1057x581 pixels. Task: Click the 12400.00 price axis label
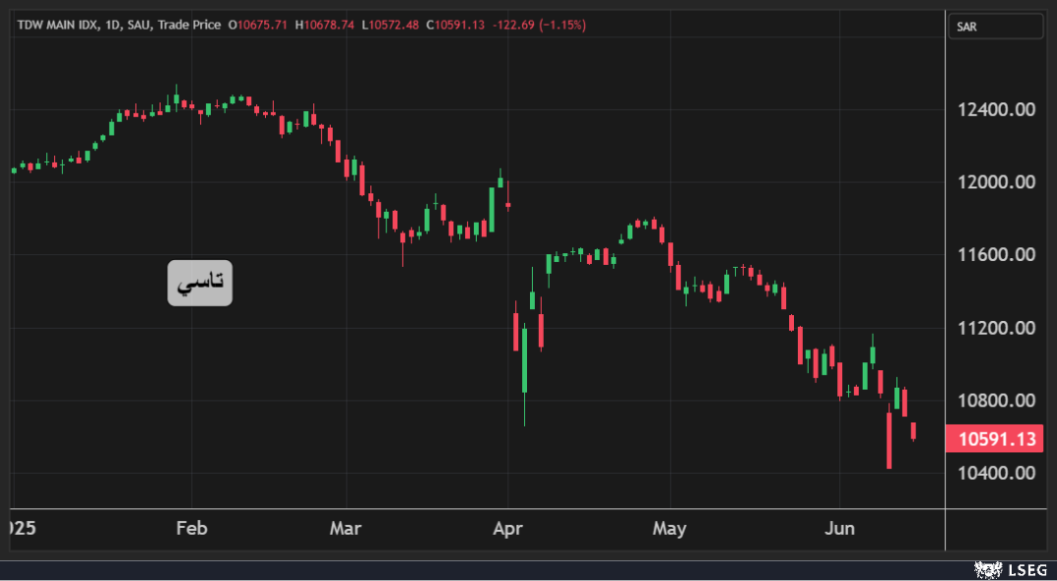pos(996,109)
